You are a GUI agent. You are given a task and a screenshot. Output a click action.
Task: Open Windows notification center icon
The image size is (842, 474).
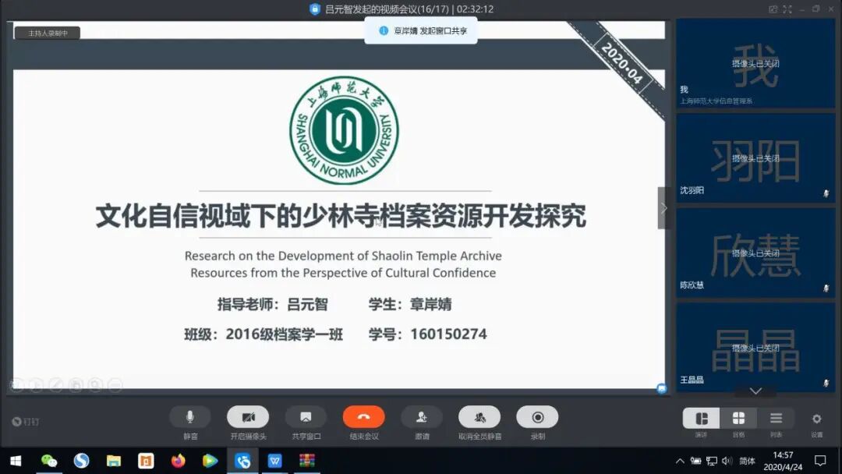[x=820, y=461]
